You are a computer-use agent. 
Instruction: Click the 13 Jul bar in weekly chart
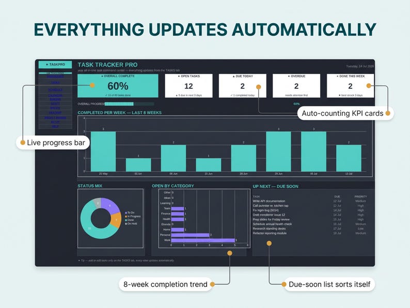coord(349,158)
